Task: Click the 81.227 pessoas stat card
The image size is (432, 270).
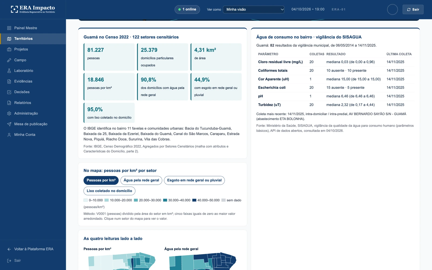Action: (x=109, y=57)
